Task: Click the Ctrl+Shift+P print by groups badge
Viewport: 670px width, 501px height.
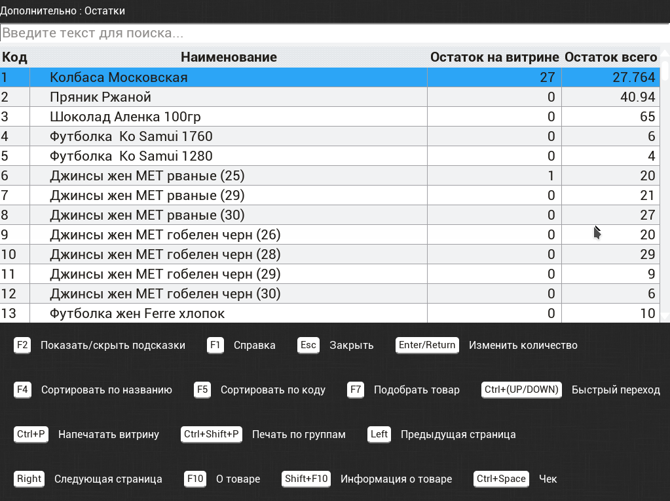Action: (x=212, y=434)
